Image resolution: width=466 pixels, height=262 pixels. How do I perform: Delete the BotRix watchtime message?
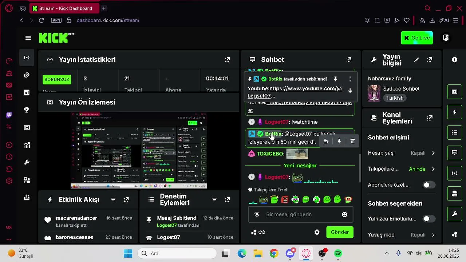[352, 141]
